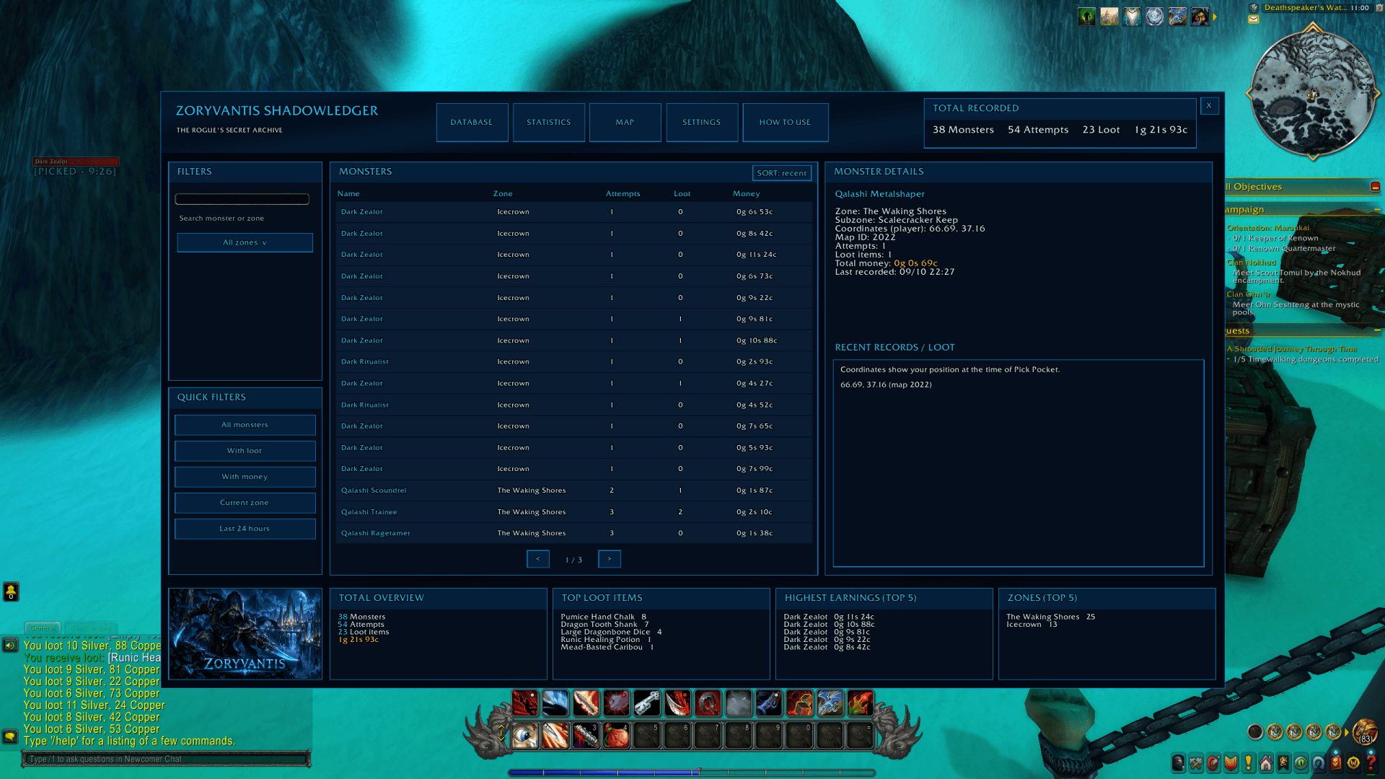Use the eyeball ability in slot 1
This screenshot has height=779, width=1385.
[x=525, y=734]
